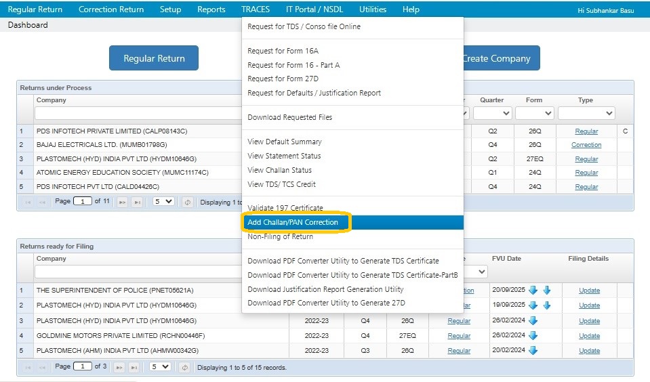Image resolution: width=650 pixels, height=382 pixels.
Task: Click the Regular Return button
Action: pos(154,58)
